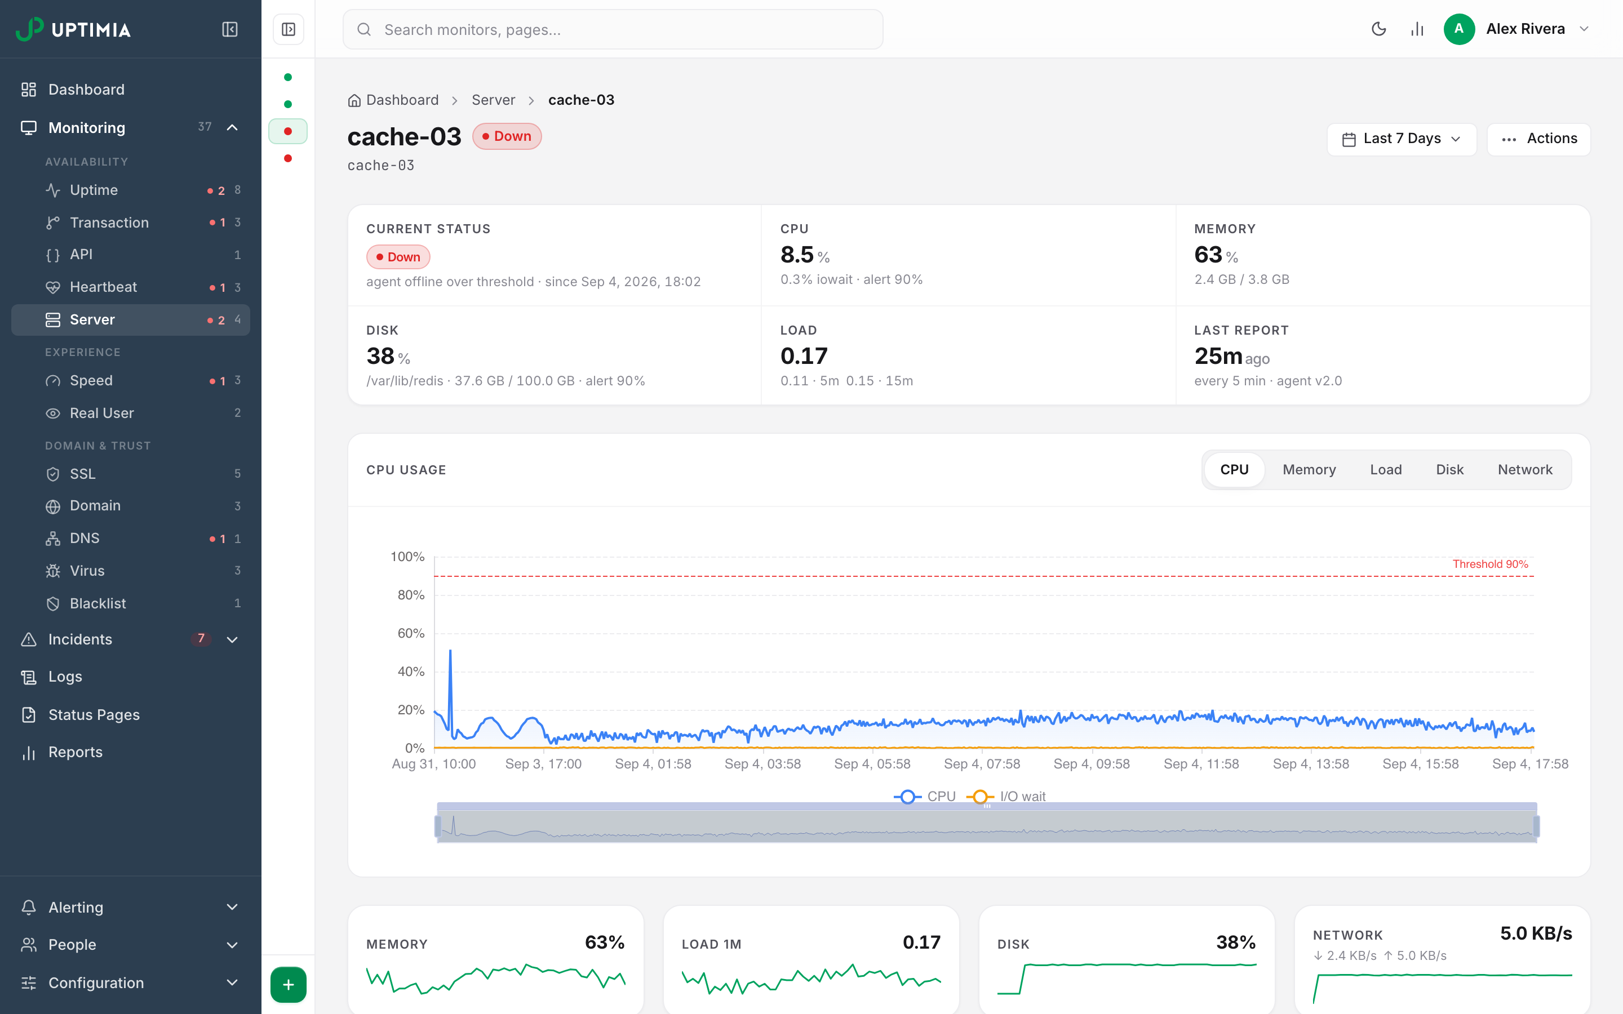Viewport: 1623px width, 1014px height.
Task: Select the Server sidebar item
Action: (131, 320)
